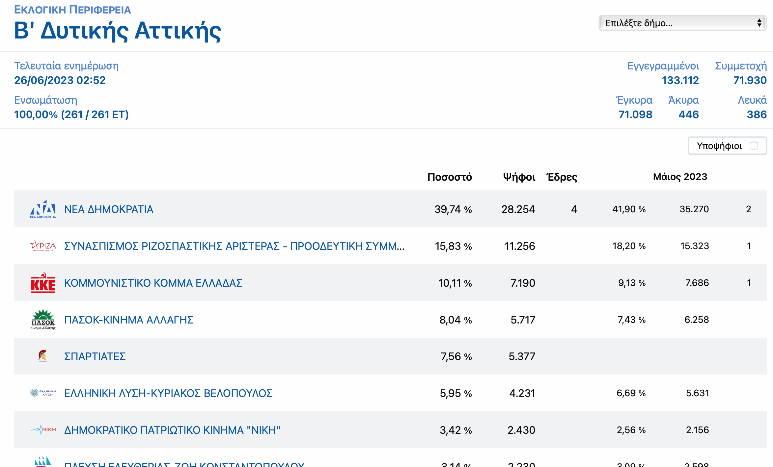
Task: Click the update timestamp 26/06/2023 02:52
Action: tap(60, 80)
